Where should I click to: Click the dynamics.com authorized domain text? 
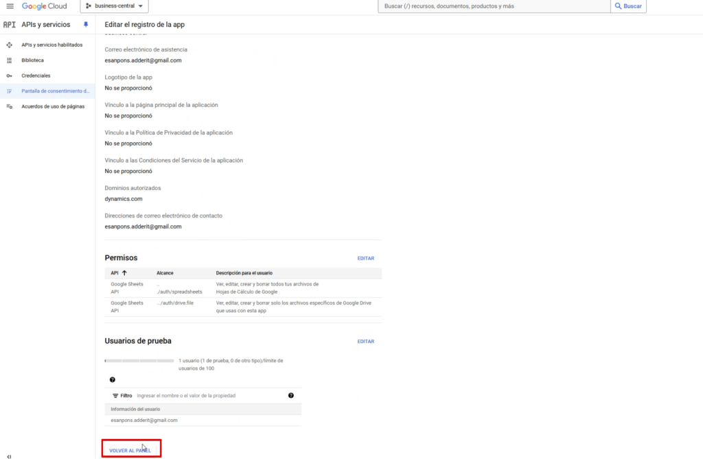tap(124, 199)
